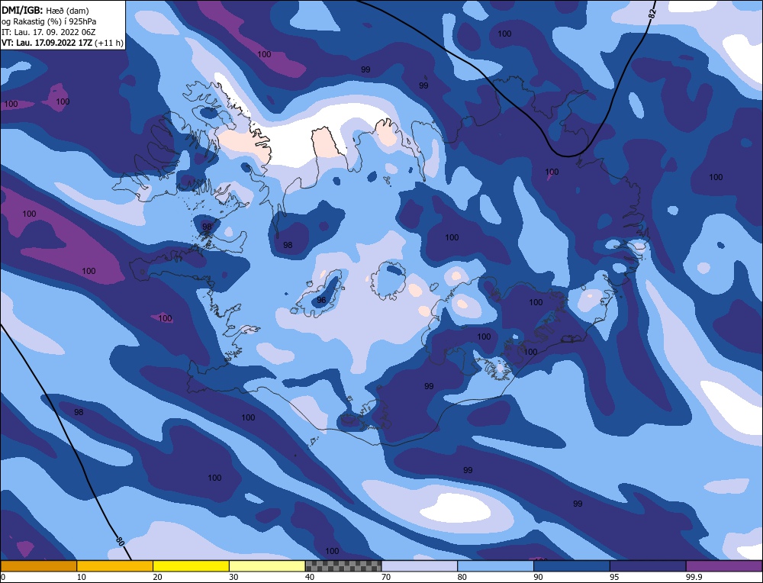
Task: Click the dark navy 95–99.9 legend swatch
Action: tap(648, 566)
